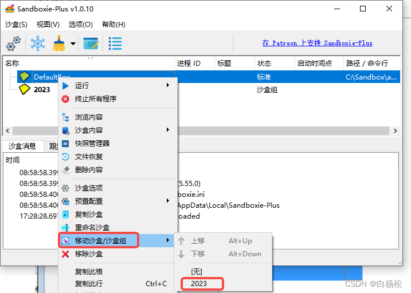Choose 沙盒内容 in the context menu
This screenshot has width=411, height=293.
pyautogui.click(x=118, y=130)
